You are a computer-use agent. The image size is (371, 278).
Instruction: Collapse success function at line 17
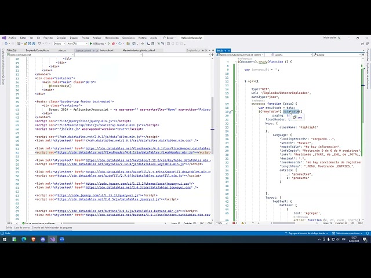(x=236, y=104)
